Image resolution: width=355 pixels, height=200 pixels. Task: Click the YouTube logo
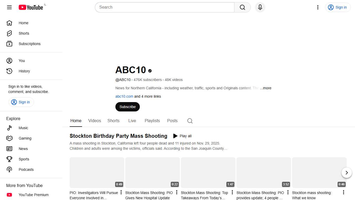(x=31, y=7)
